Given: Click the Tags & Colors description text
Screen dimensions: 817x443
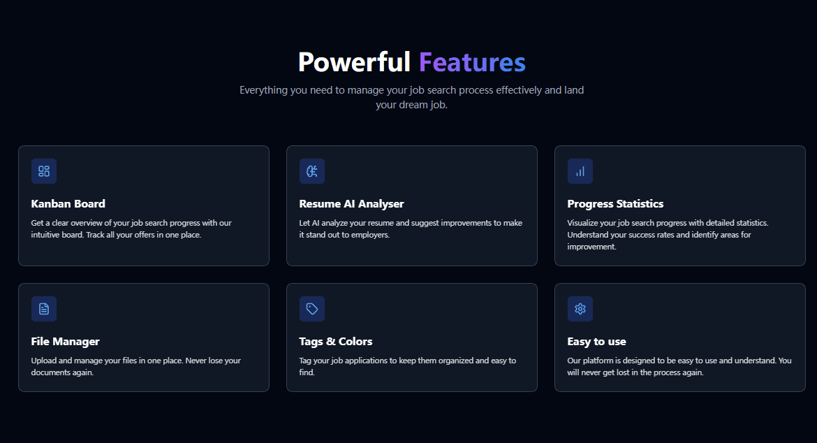Looking at the screenshot, I should 408,366.
